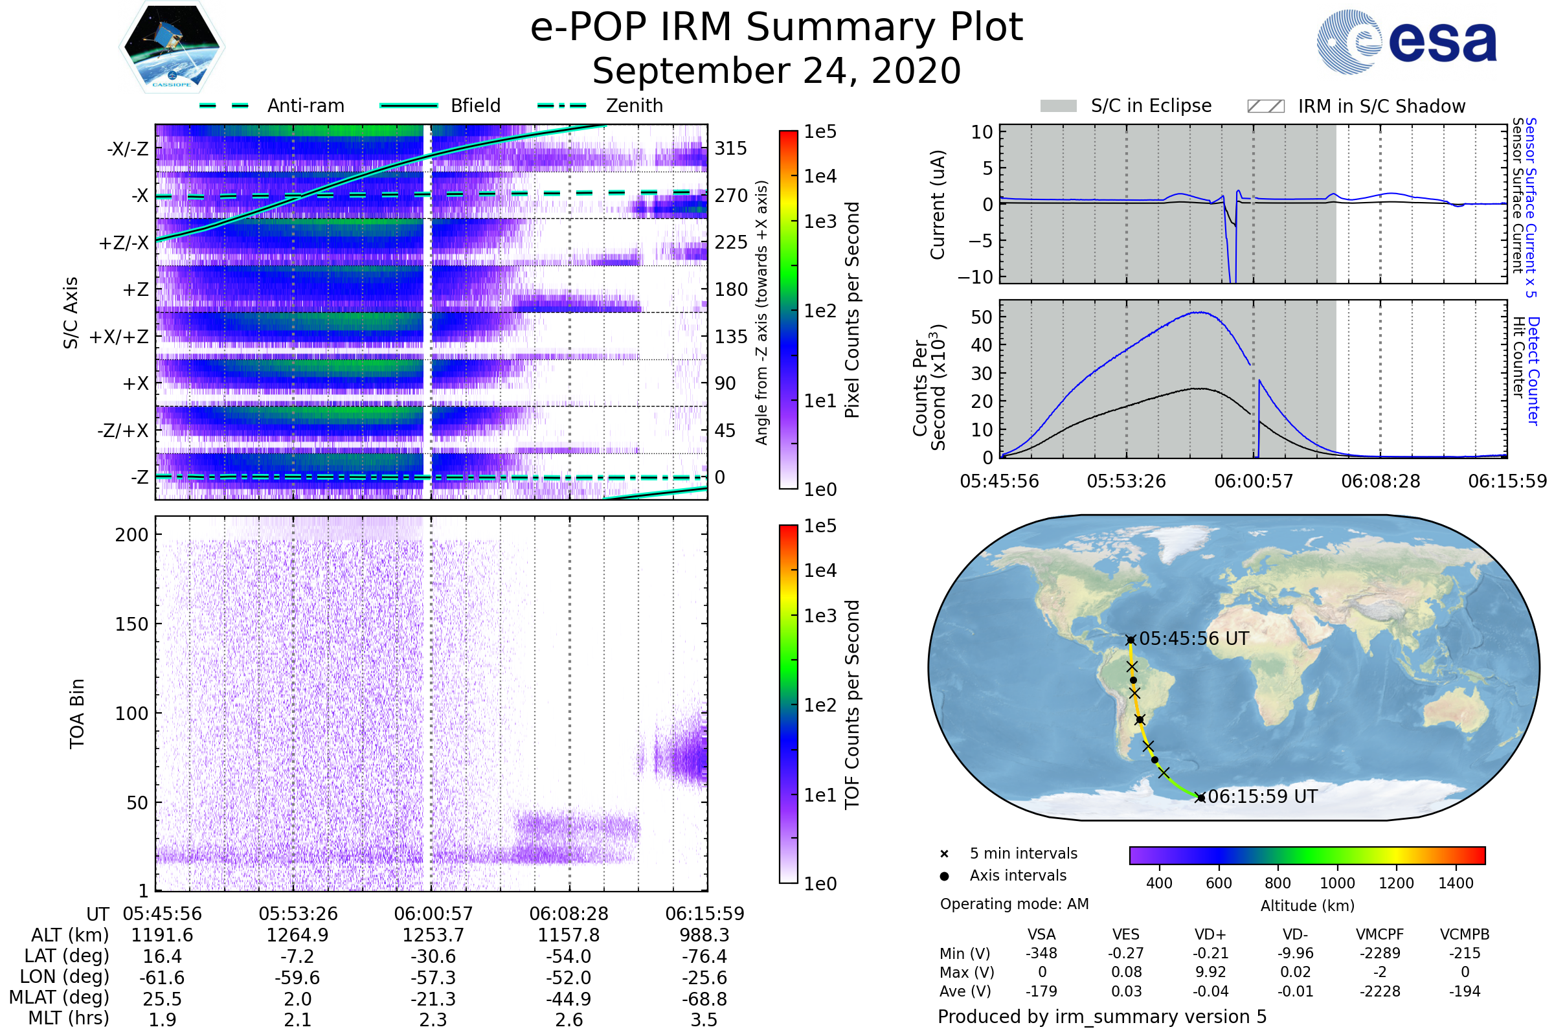This screenshot has width=1554, height=1036.
Task: Click the e-POP IRM Summary Plot title
Action: 776,28
